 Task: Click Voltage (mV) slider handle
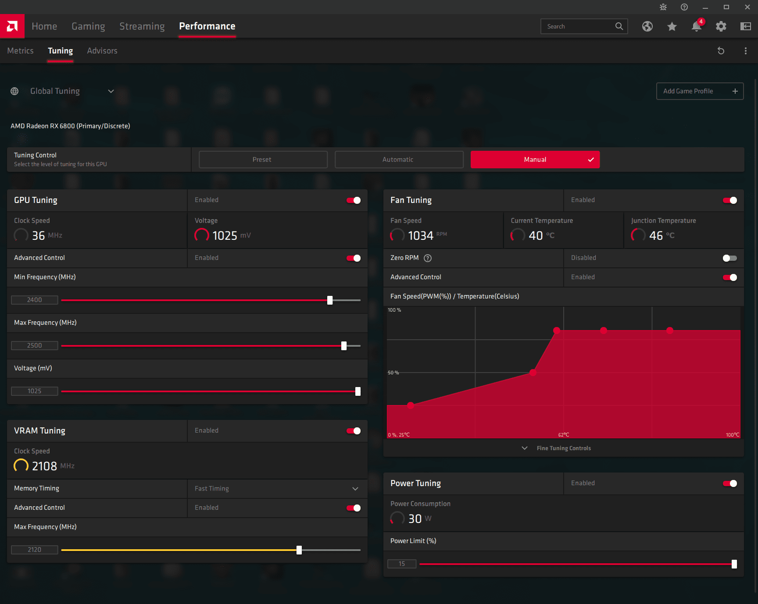[x=358, y=391]
